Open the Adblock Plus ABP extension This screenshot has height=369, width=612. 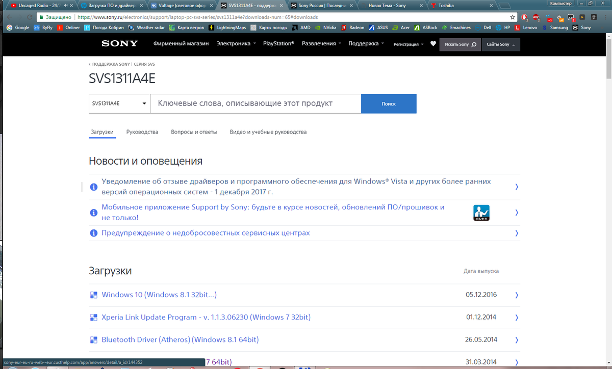(537, 17)
